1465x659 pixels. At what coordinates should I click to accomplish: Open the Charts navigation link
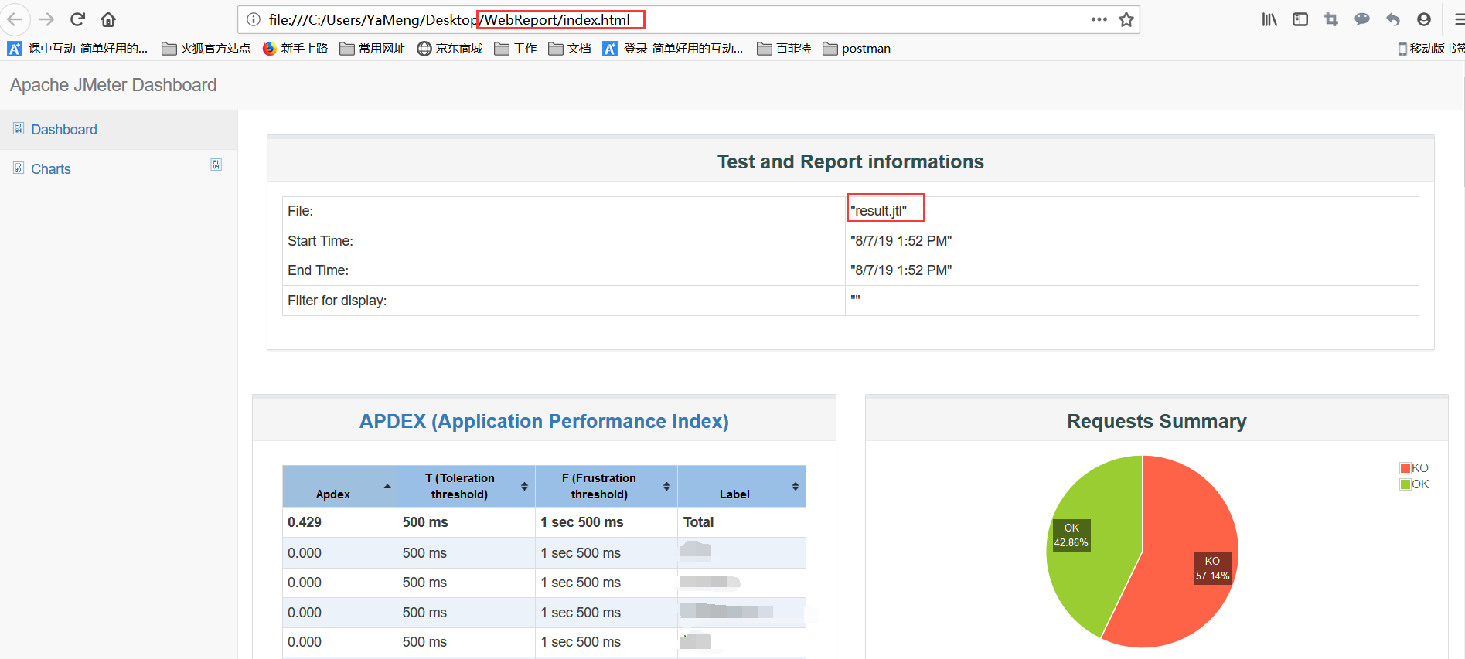point(51,169)
